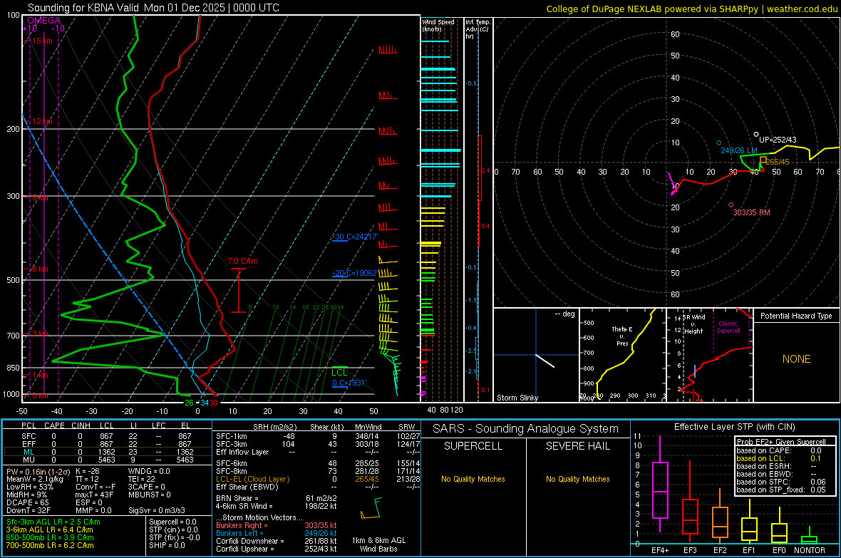Click the Bunkers Right = 303/35 kt entry
The width and height of the screenshot is (841, 558).
(x=277, y=525)
